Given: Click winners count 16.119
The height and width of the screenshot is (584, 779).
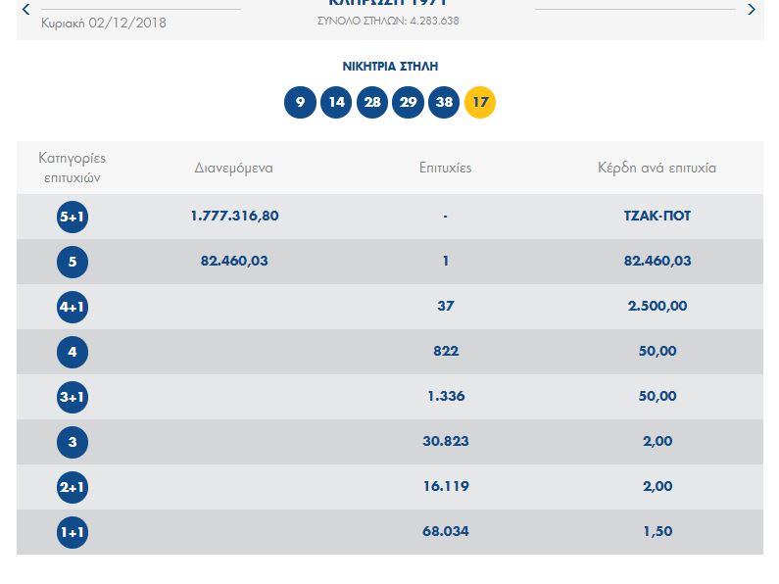Looking at the screenshot, I should [x=446, y=486].
